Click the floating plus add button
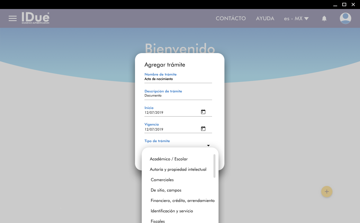Viewport: 360px width, 223px height. 327,192
